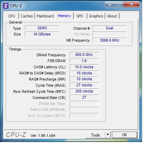Click the empty Total CAS# (tRDRAM) field
Viewport: 143px width, 143px height.
coord(84,110)
